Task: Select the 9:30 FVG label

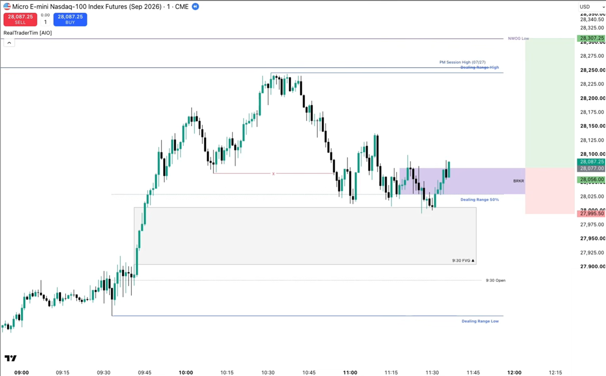Action: tap(463, 260)
